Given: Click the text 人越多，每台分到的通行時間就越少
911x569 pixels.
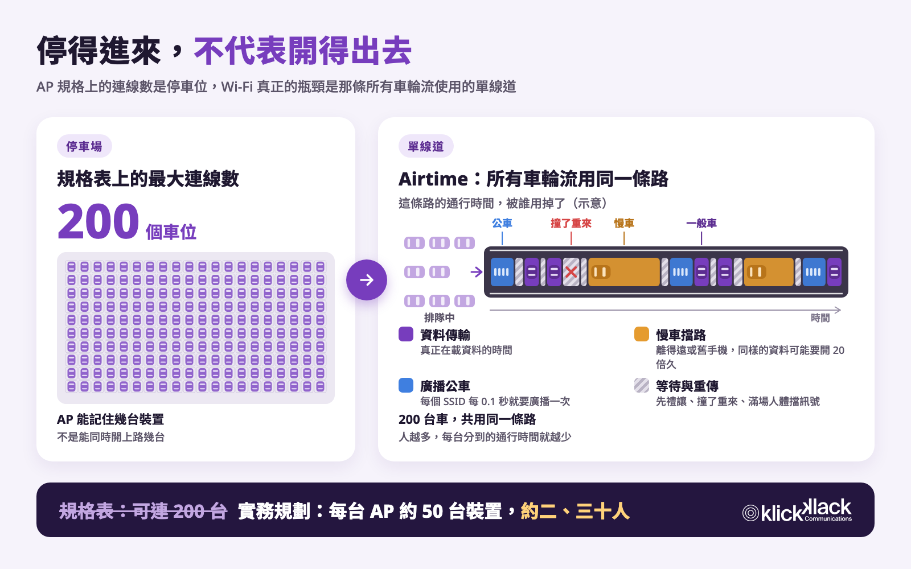Looking at the screenshot, I should pos(485,437).
